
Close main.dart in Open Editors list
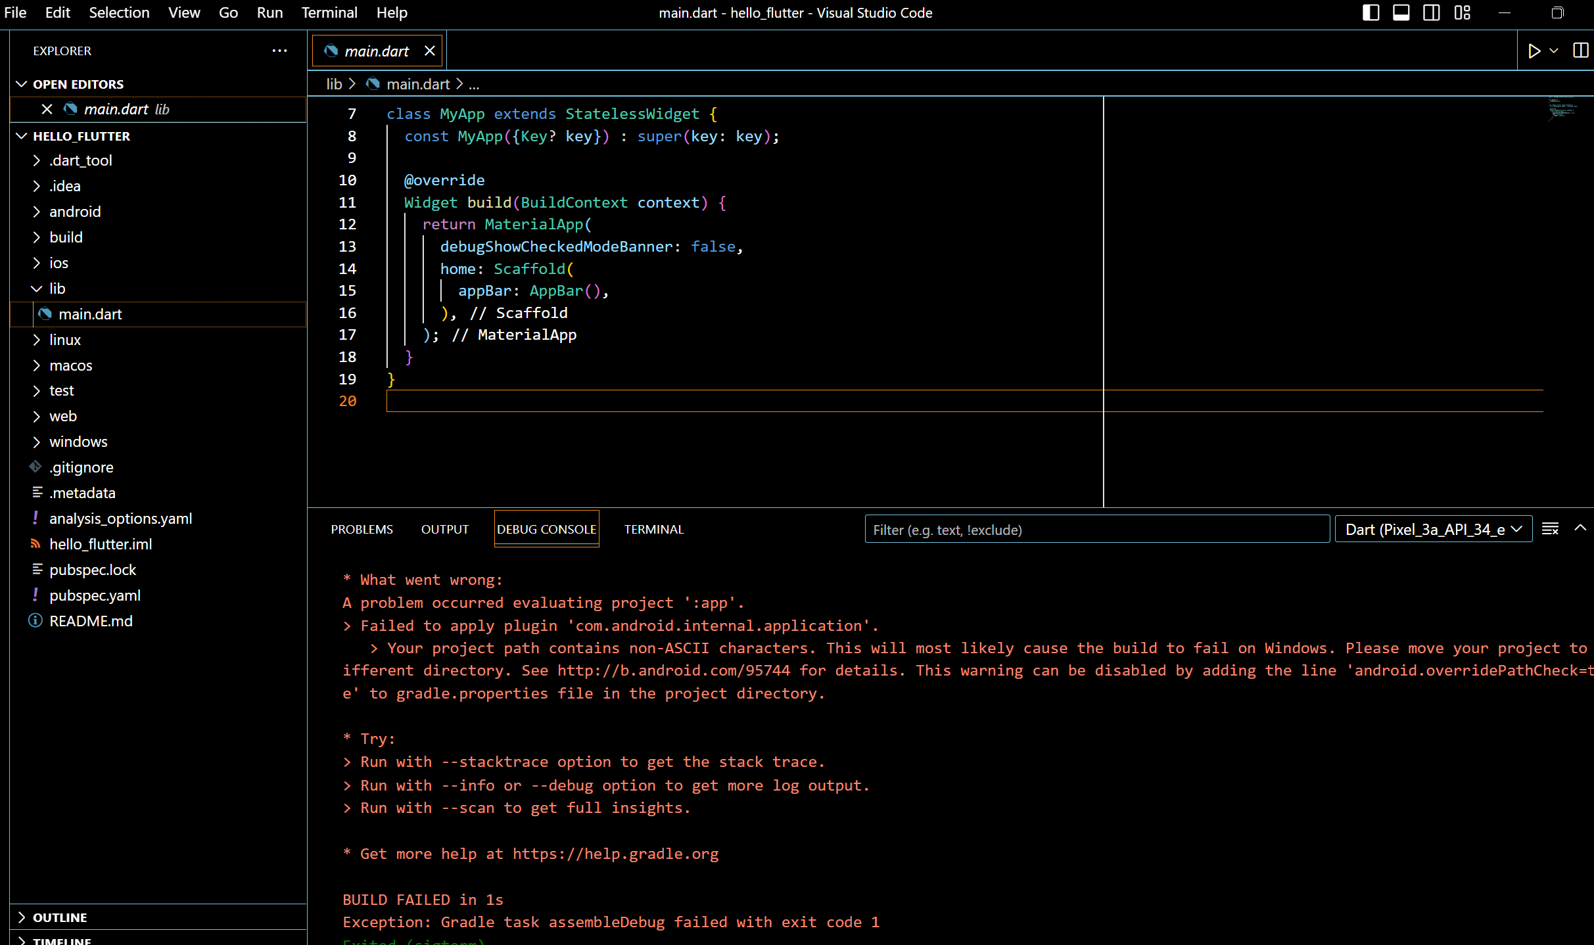pos(47,109)
